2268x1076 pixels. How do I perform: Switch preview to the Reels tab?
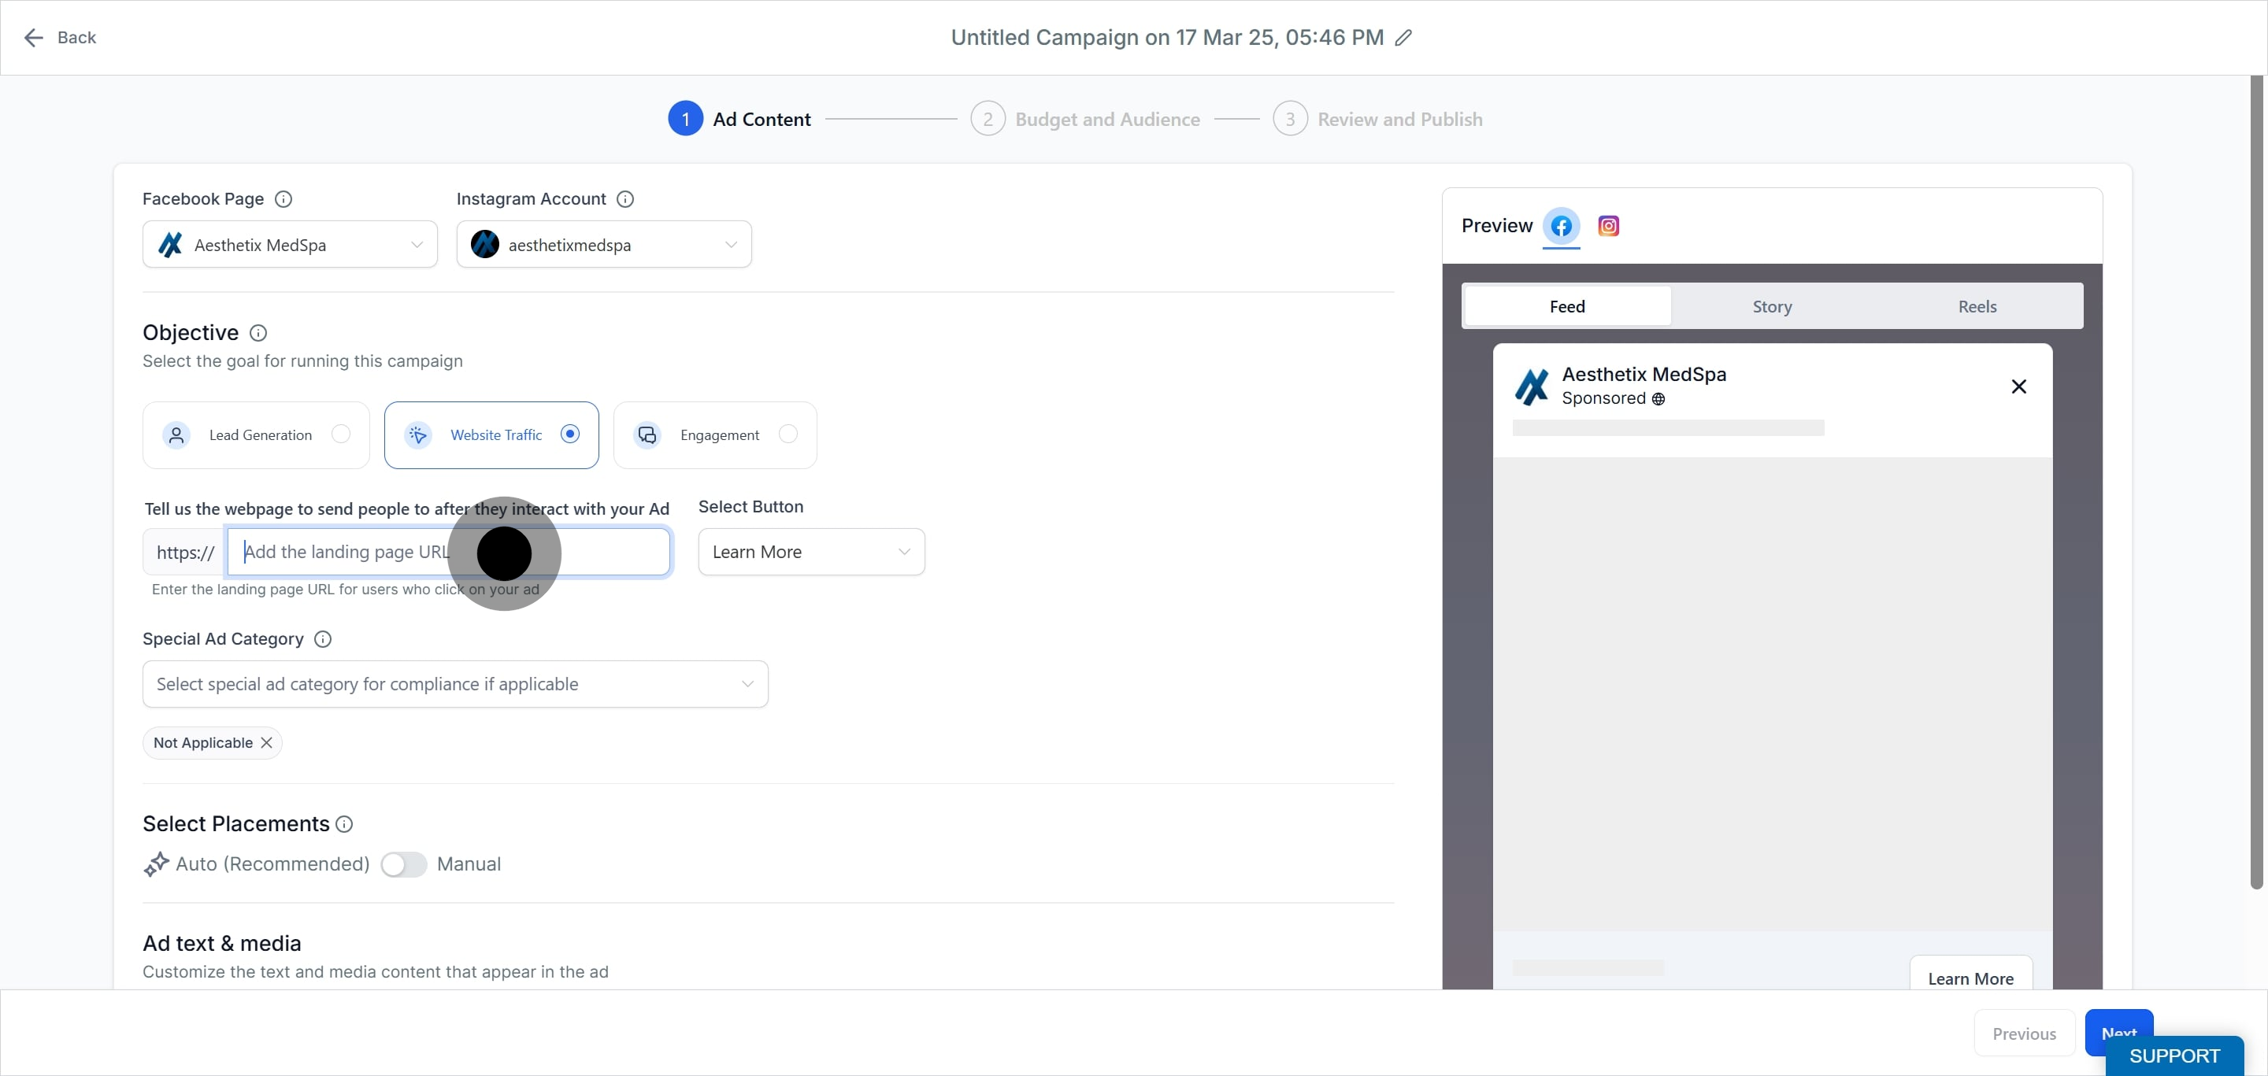(1977, 306)
